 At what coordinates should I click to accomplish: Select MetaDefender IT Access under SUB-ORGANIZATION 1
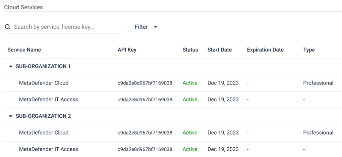48,100
